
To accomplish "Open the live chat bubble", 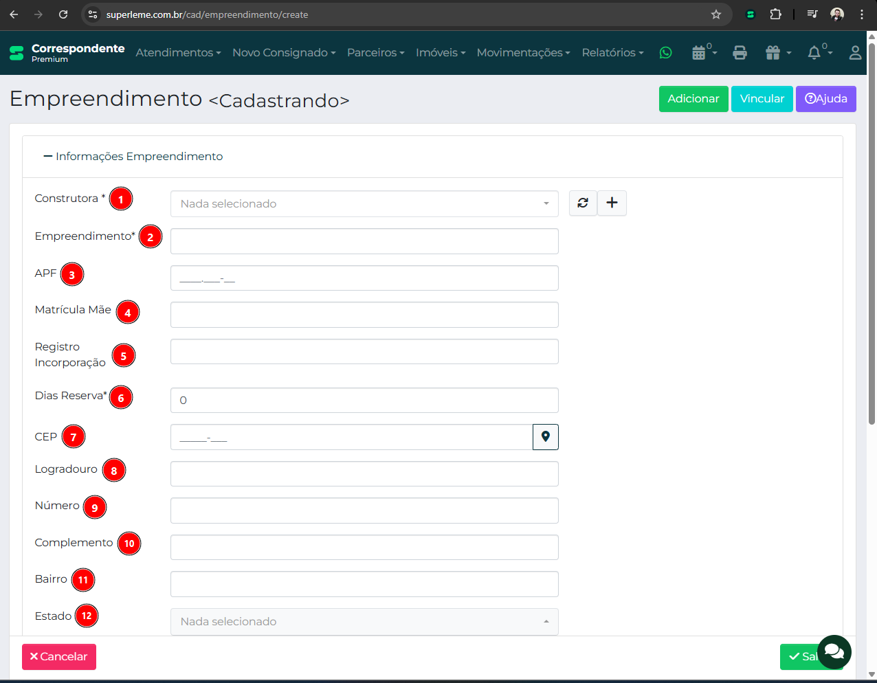I will pos(834,651).
